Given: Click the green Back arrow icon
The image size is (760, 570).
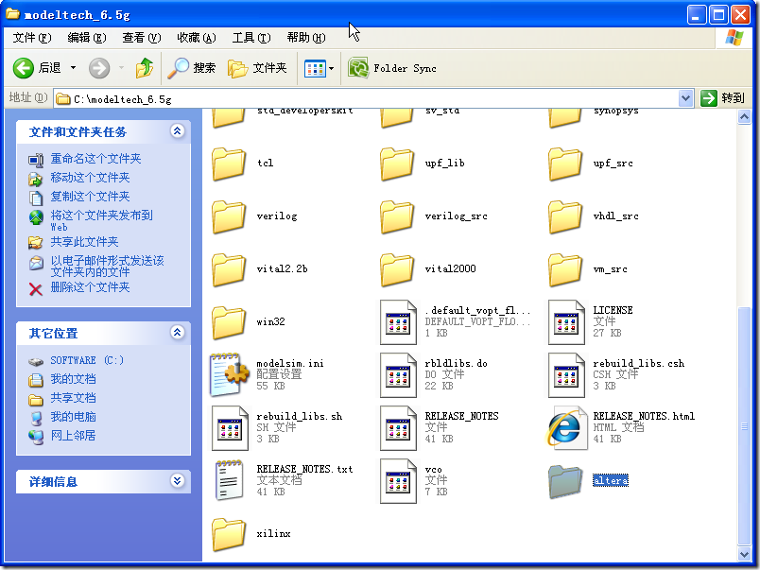Looking at the screenshot, I should point(24,68).
